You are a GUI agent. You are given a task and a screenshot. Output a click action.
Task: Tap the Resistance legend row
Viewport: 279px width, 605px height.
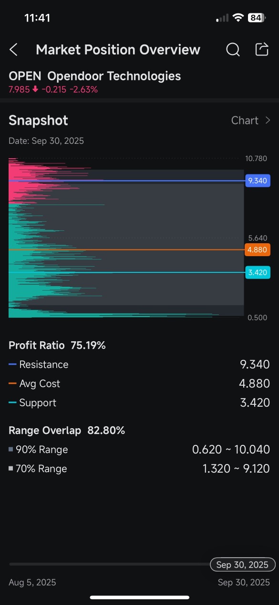[139, 365]
